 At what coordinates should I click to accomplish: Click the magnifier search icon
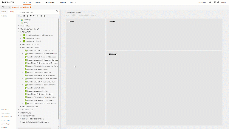pyautogui.click(x=57, y=12)
